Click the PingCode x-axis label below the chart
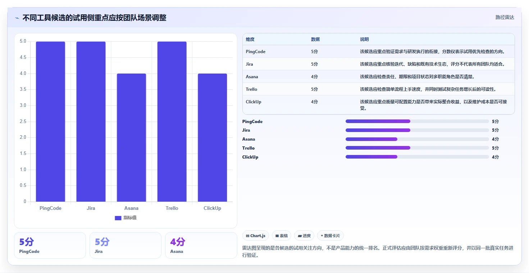Viewport: 529px width, 273px height. [x=50, y=208]
